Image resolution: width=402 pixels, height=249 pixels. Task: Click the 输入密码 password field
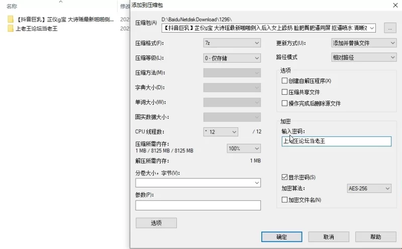pos(336,141)
